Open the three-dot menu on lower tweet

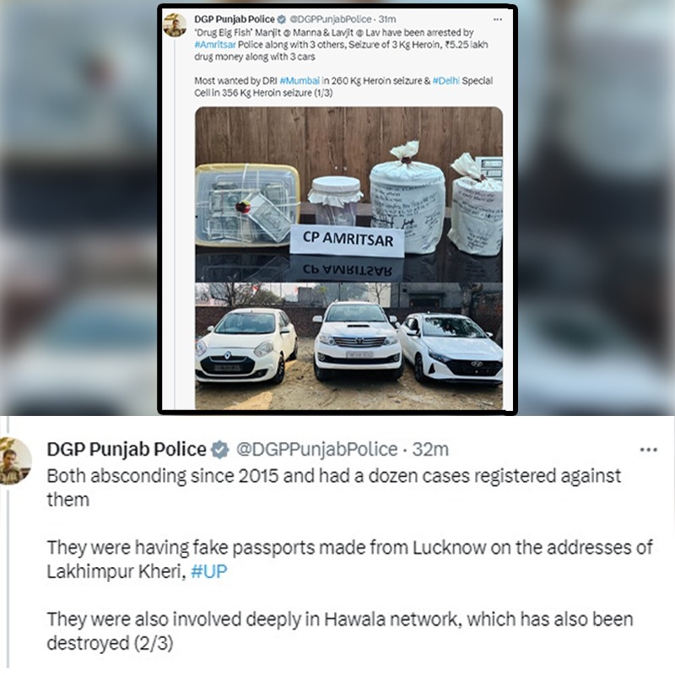pyautogui.click(x=648, y=450)
